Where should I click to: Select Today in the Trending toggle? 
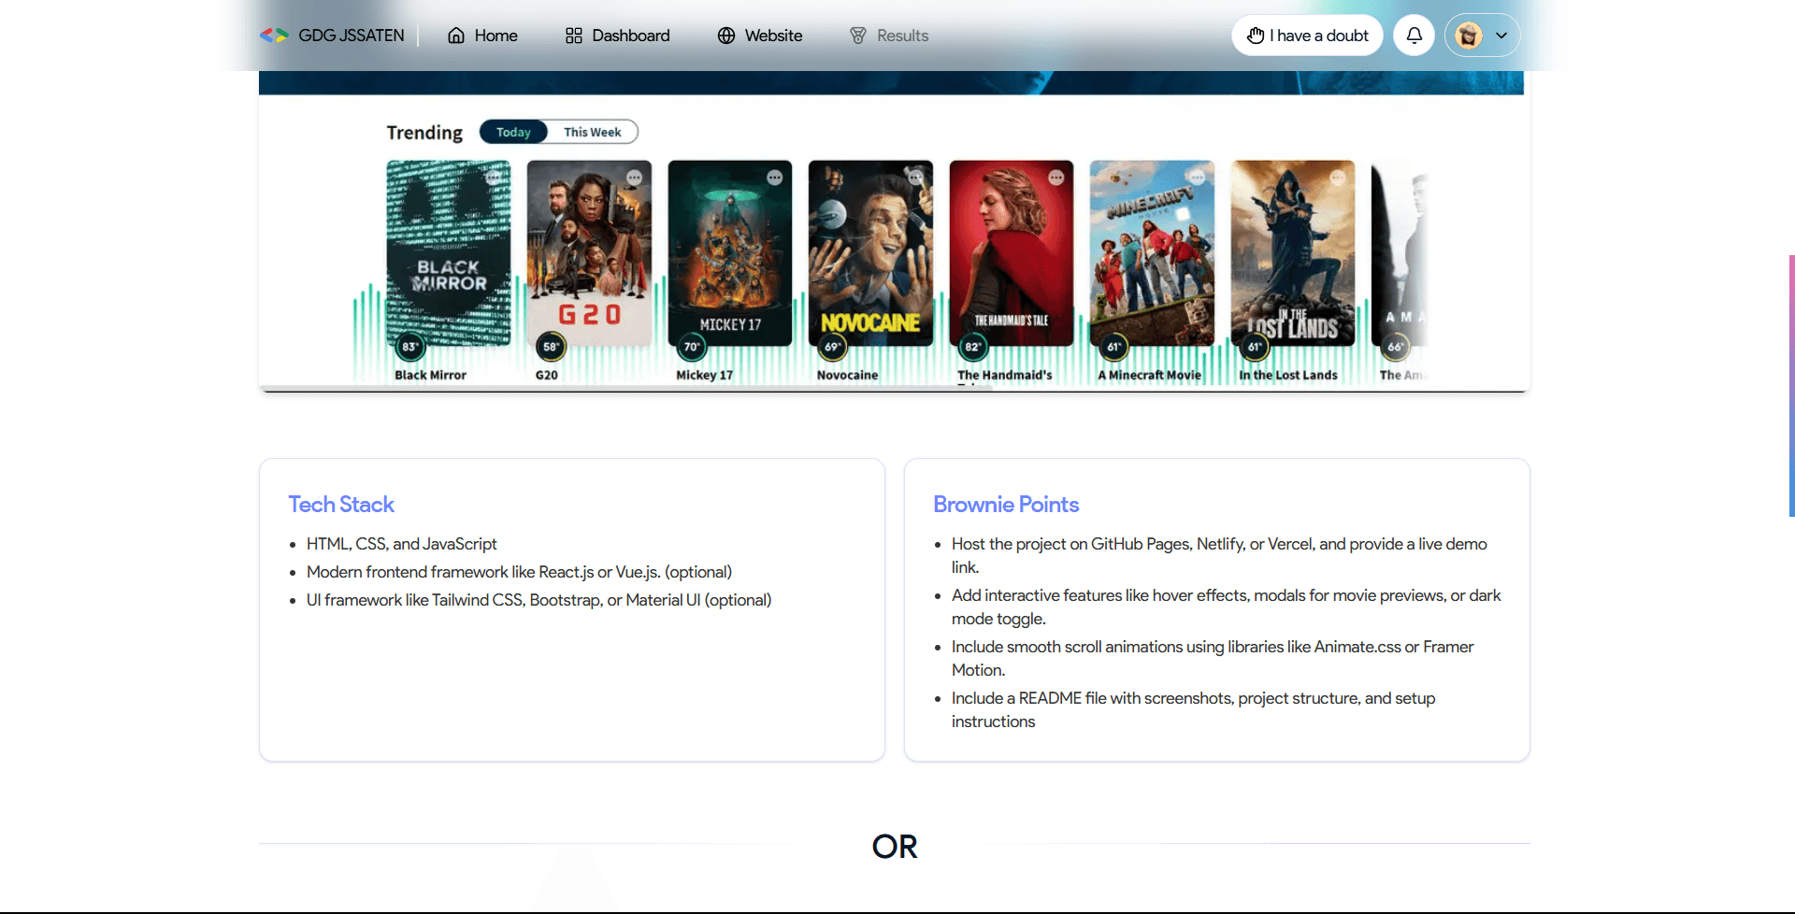point(513,132)
